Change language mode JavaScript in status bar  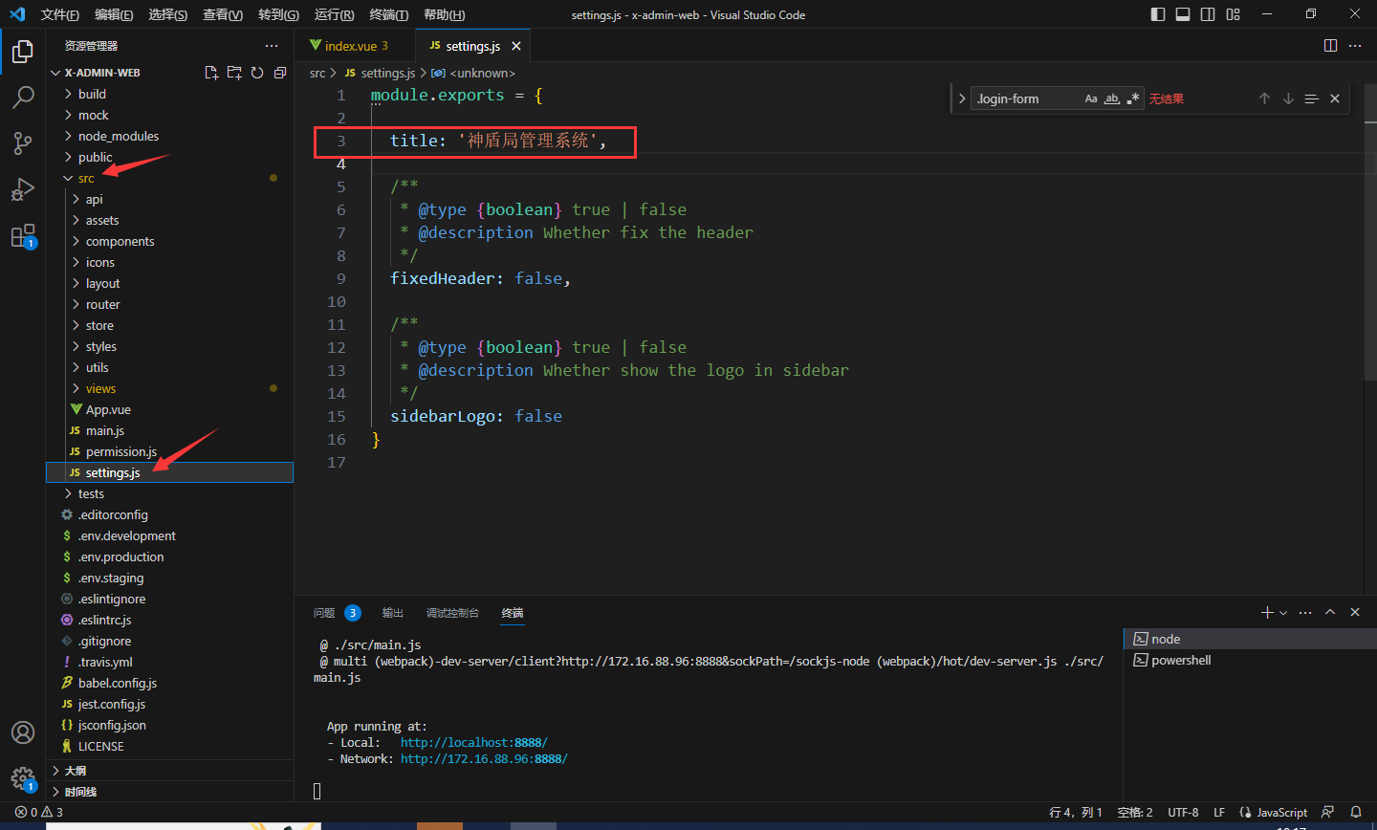click(1280, 812)
